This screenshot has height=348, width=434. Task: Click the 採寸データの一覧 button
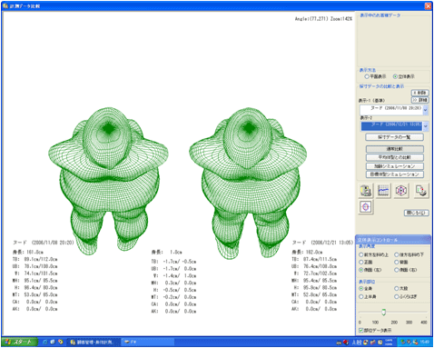tap(394, 137)
